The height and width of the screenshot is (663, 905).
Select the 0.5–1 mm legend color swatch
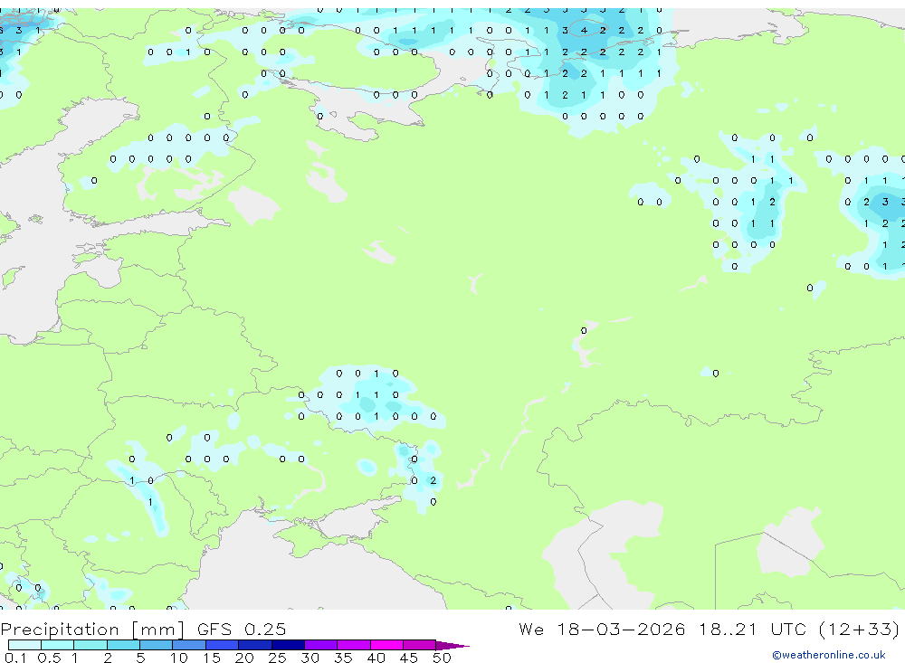click(58, 645)
